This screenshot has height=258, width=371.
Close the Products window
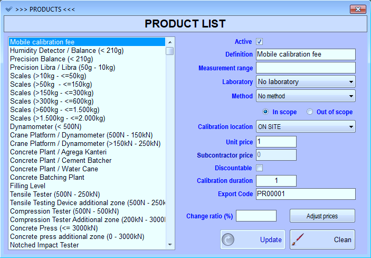[358, 9]
